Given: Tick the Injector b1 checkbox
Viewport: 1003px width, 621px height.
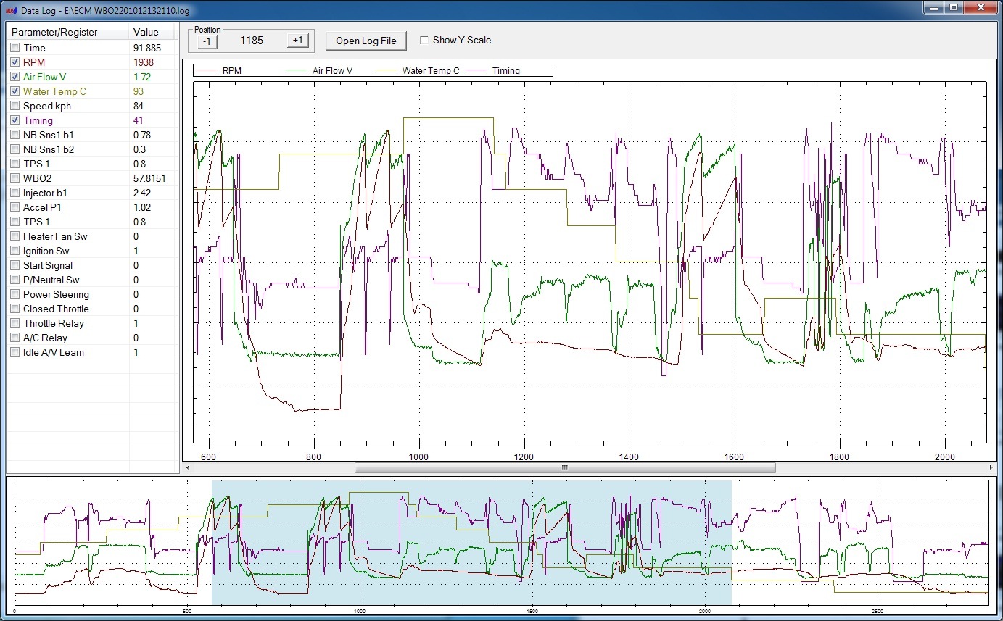Looking at the screenshot, I should coord(15,193).
